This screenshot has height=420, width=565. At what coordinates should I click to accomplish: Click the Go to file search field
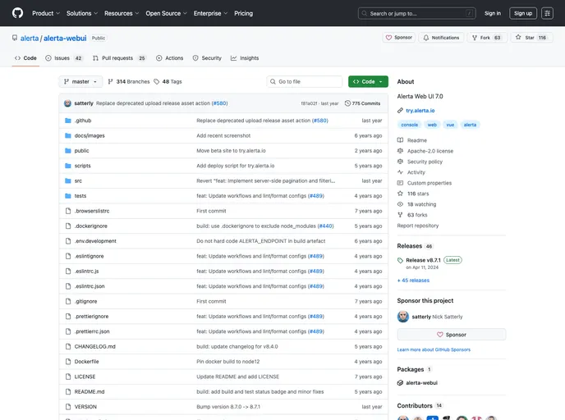(304, 82)
